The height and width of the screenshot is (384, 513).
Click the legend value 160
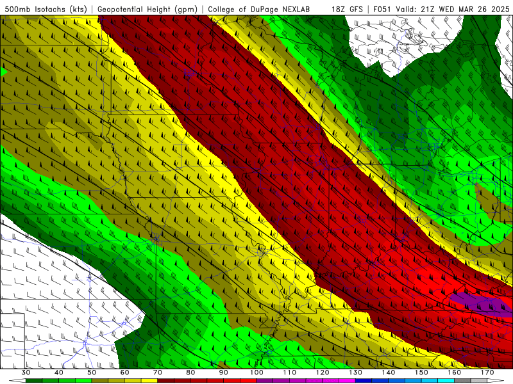click(x=455, y=372)
